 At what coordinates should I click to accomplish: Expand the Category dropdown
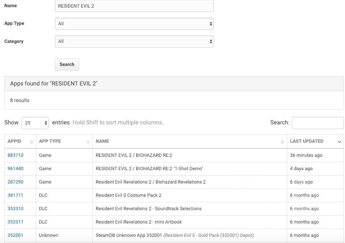point(134,41)
